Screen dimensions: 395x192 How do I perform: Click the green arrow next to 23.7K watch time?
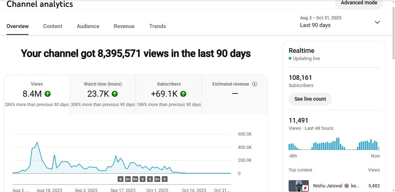pos(115,94)
